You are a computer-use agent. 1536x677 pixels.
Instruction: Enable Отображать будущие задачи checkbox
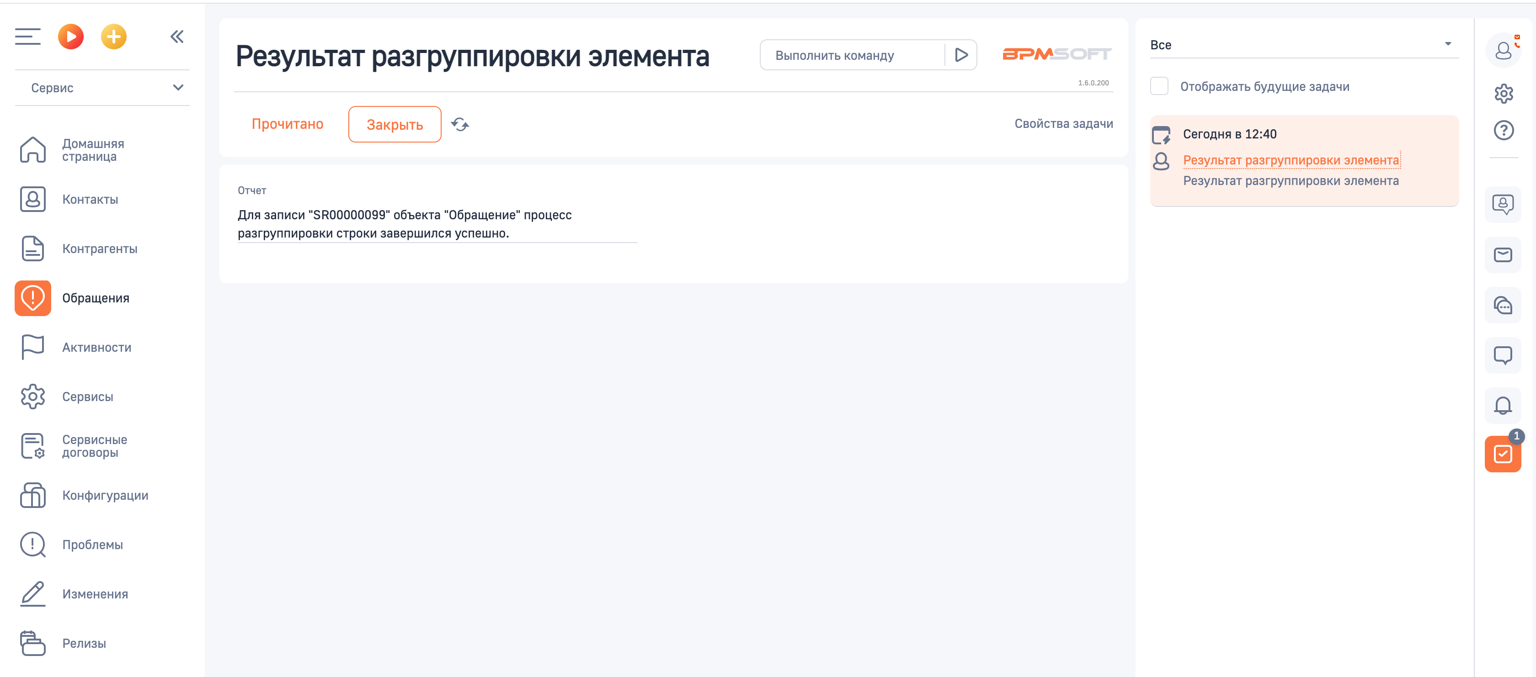[1159, 86]
